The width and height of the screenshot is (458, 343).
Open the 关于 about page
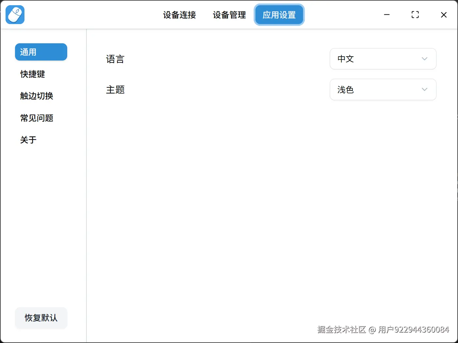click(x=28, y=140)
